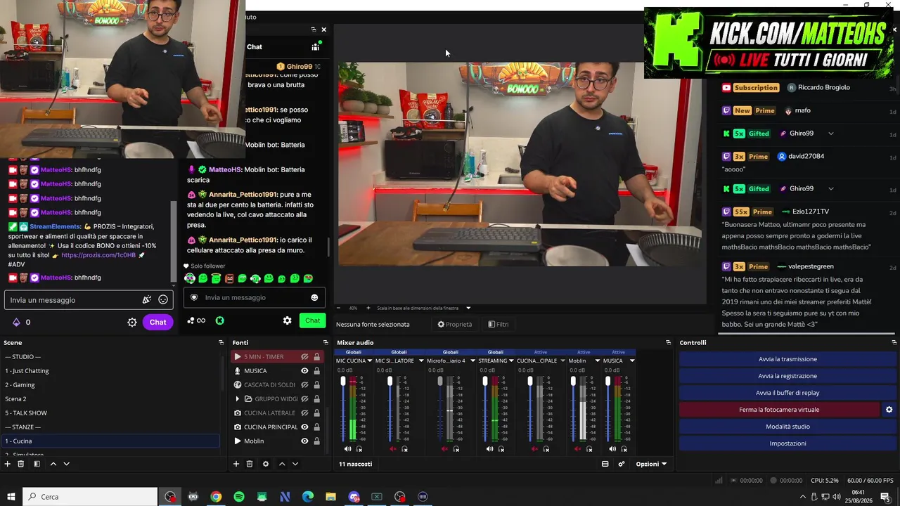Open the Twitch chat settings gear

click(131, 322)
